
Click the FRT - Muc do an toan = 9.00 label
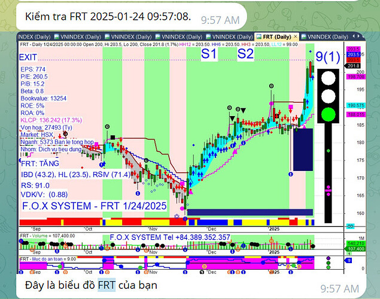click(x=48, y=259)
